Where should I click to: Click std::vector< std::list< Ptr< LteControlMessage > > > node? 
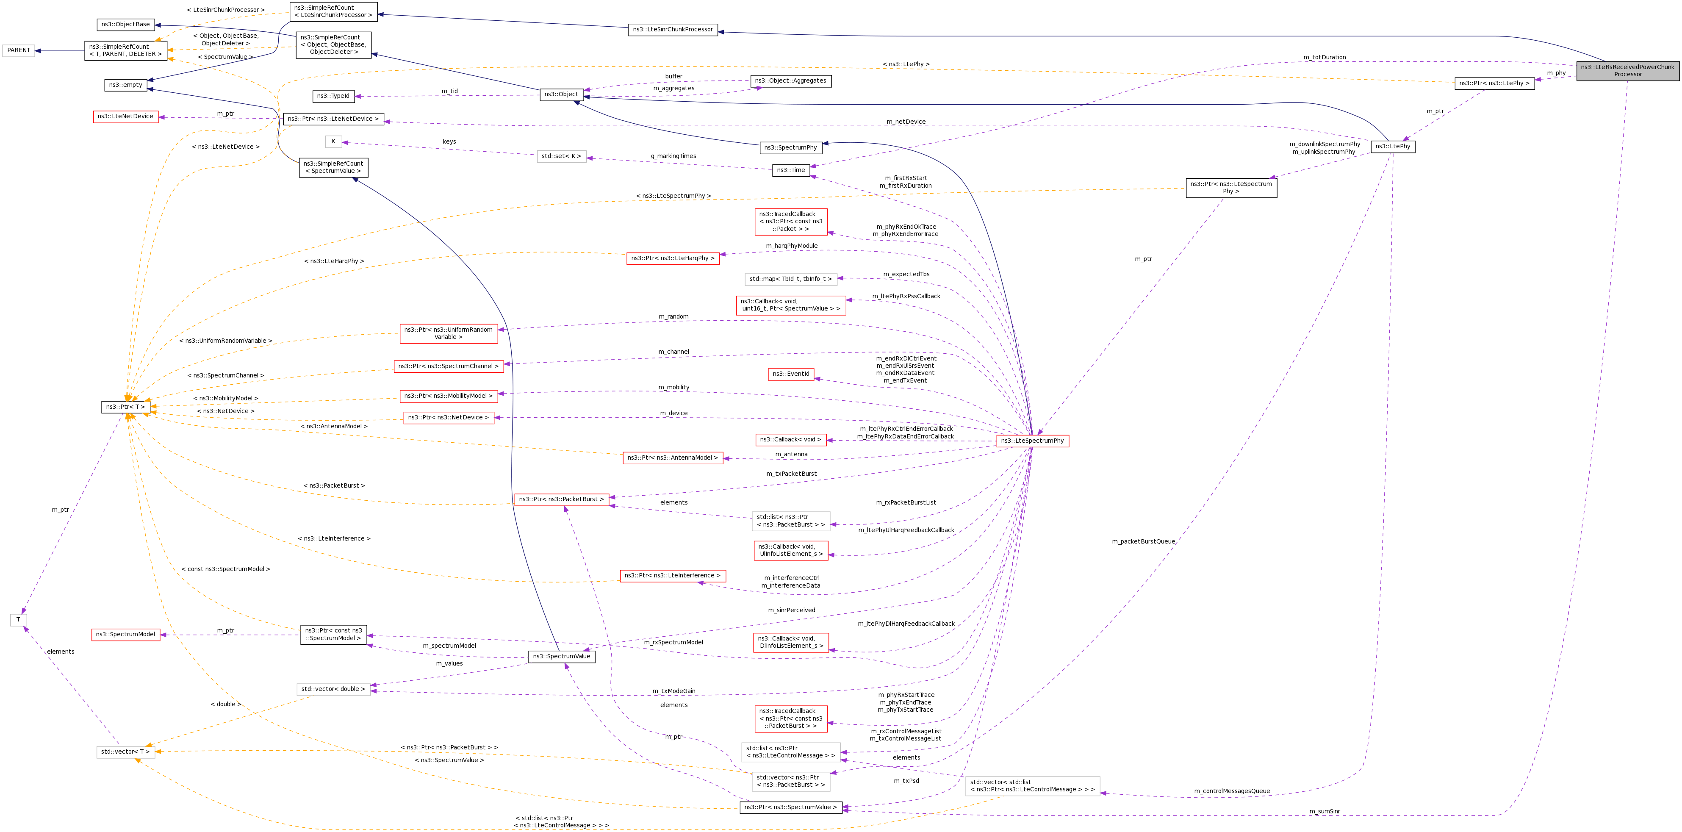(1032, 786)
